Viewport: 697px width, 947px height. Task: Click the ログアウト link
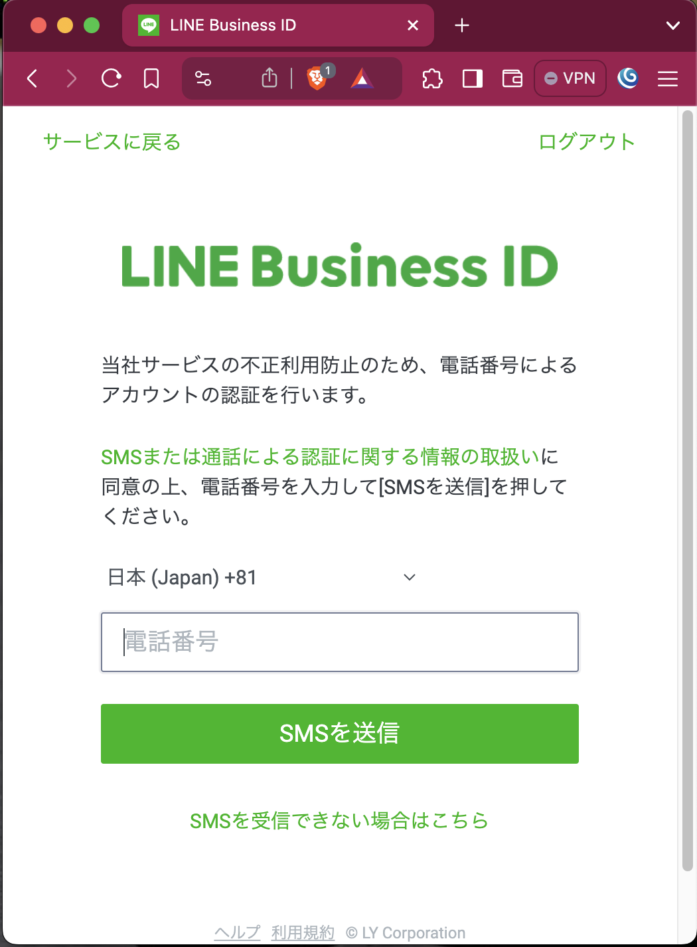click(x=587, y=141)
